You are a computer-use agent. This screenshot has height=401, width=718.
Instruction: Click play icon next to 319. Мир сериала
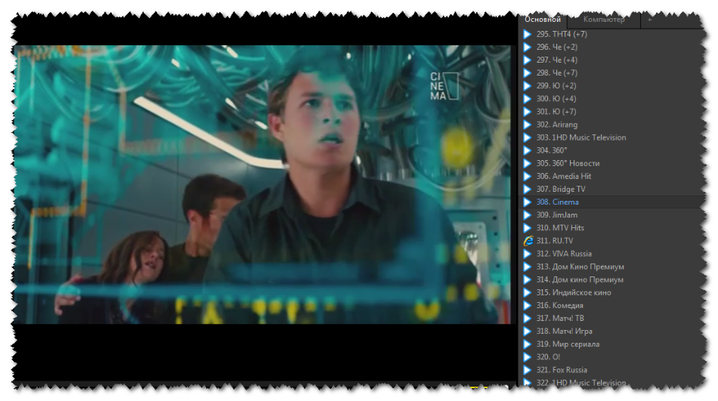[528, 344]
